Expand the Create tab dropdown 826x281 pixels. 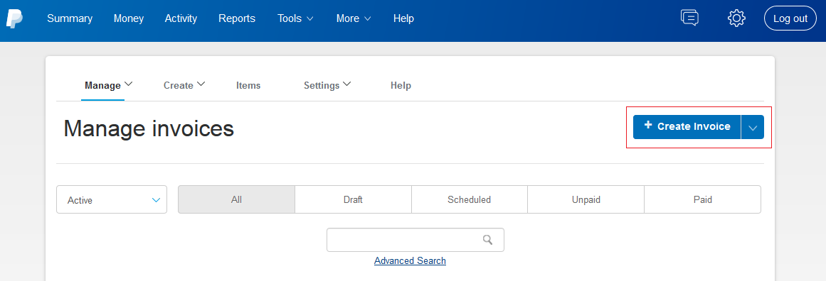[184, 85]
